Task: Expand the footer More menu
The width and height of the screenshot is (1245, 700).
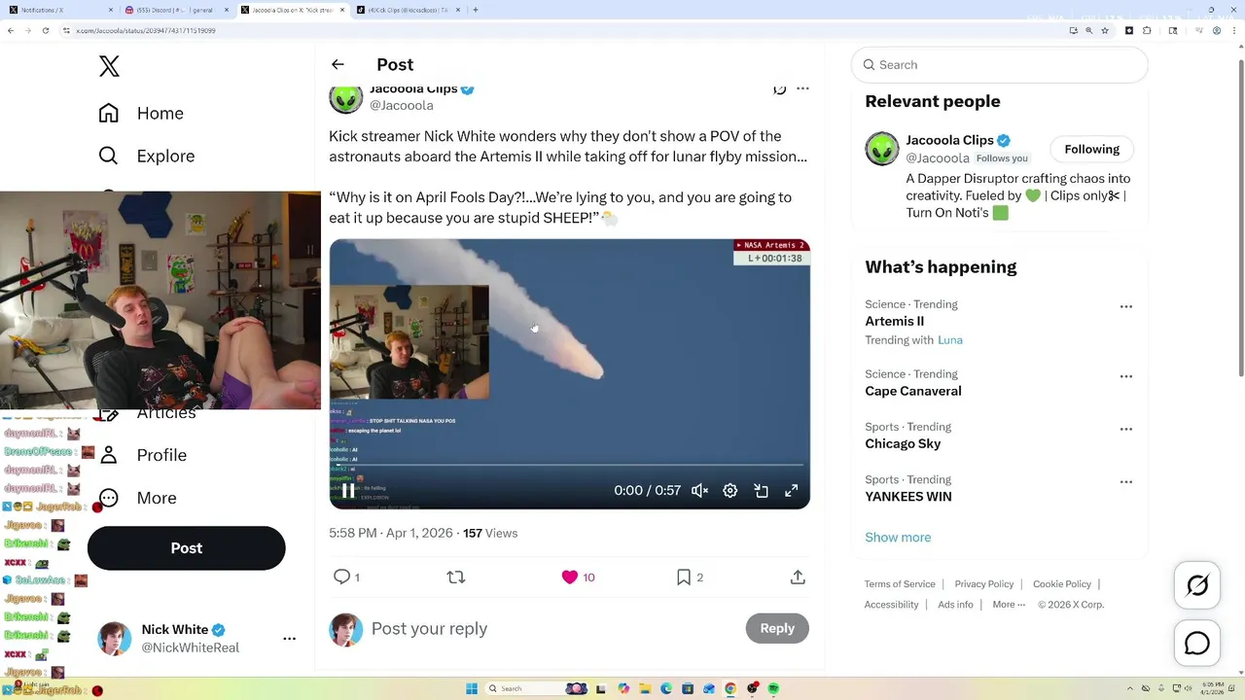Action: [x=1009, y=605]
